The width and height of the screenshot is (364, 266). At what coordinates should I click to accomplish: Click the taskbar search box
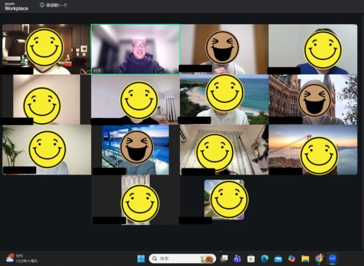coord(175,258)
